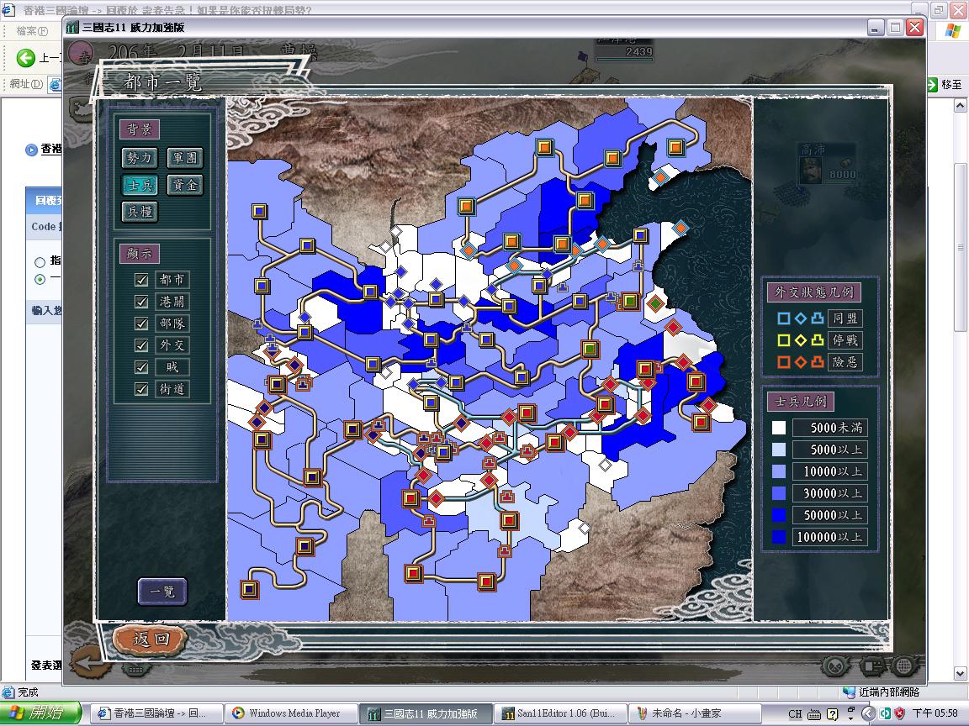Switch to the San11Editor 1.06 taskbar item

pos(560,713)
